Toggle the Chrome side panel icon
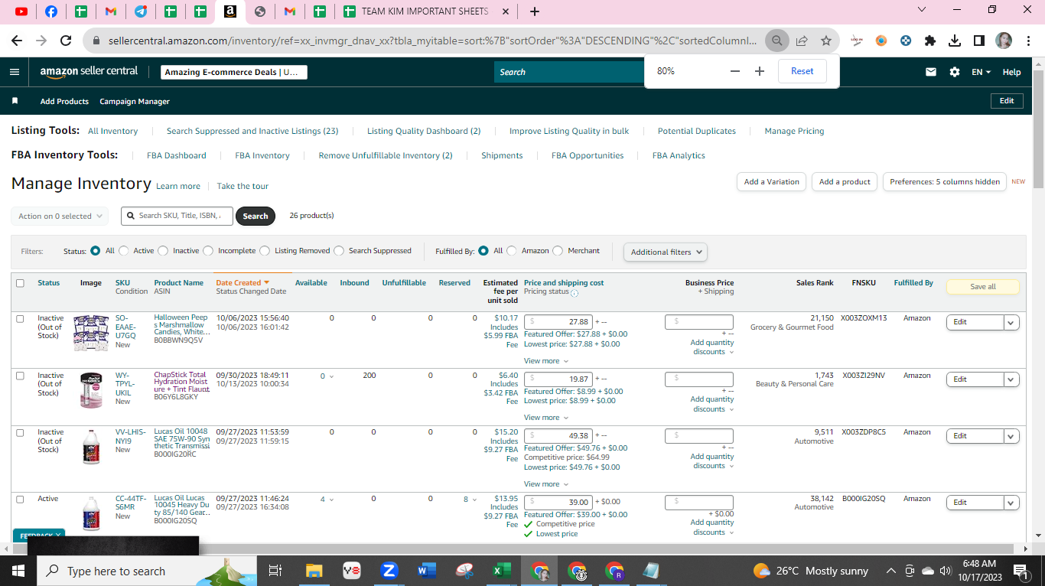Image resolution: width=1045 pixels, height=586 pixels. 979,41
